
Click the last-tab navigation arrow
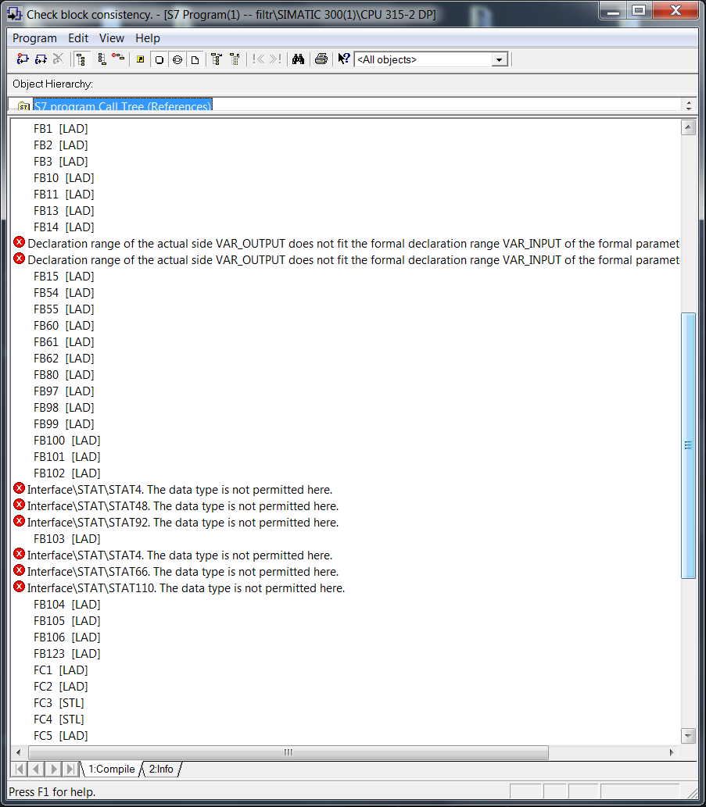click(70, 769)
